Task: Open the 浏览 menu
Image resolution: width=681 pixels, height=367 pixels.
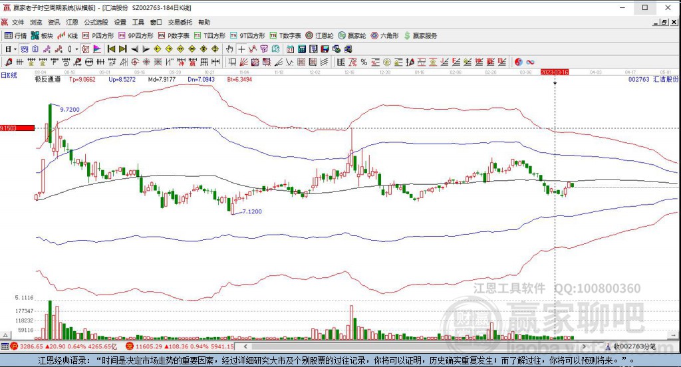Action: tap(36, 22)
